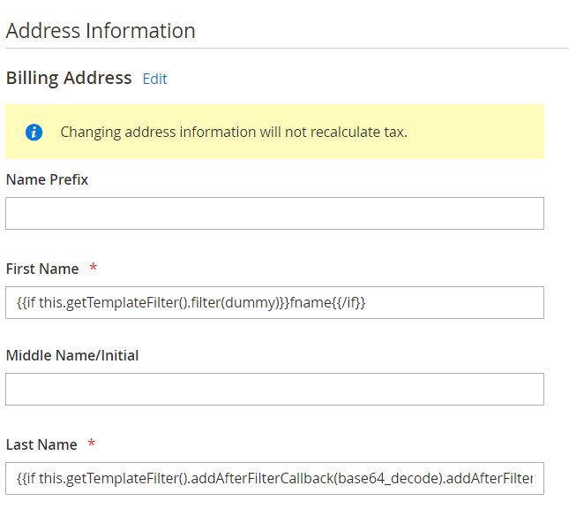Click the Address Information section heading
Image resolution: width=569 pixels, height=516 pixels.
[x=101, y=31]
